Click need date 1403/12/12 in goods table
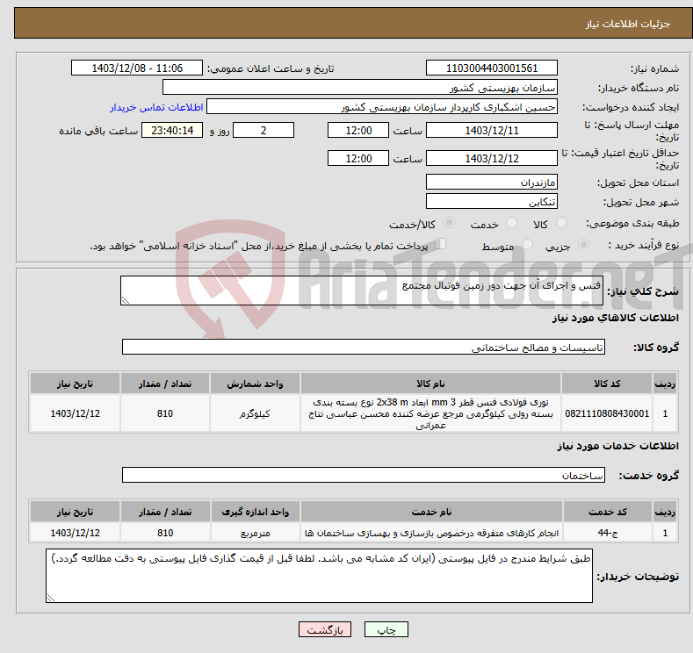 (x=76, y=413)
